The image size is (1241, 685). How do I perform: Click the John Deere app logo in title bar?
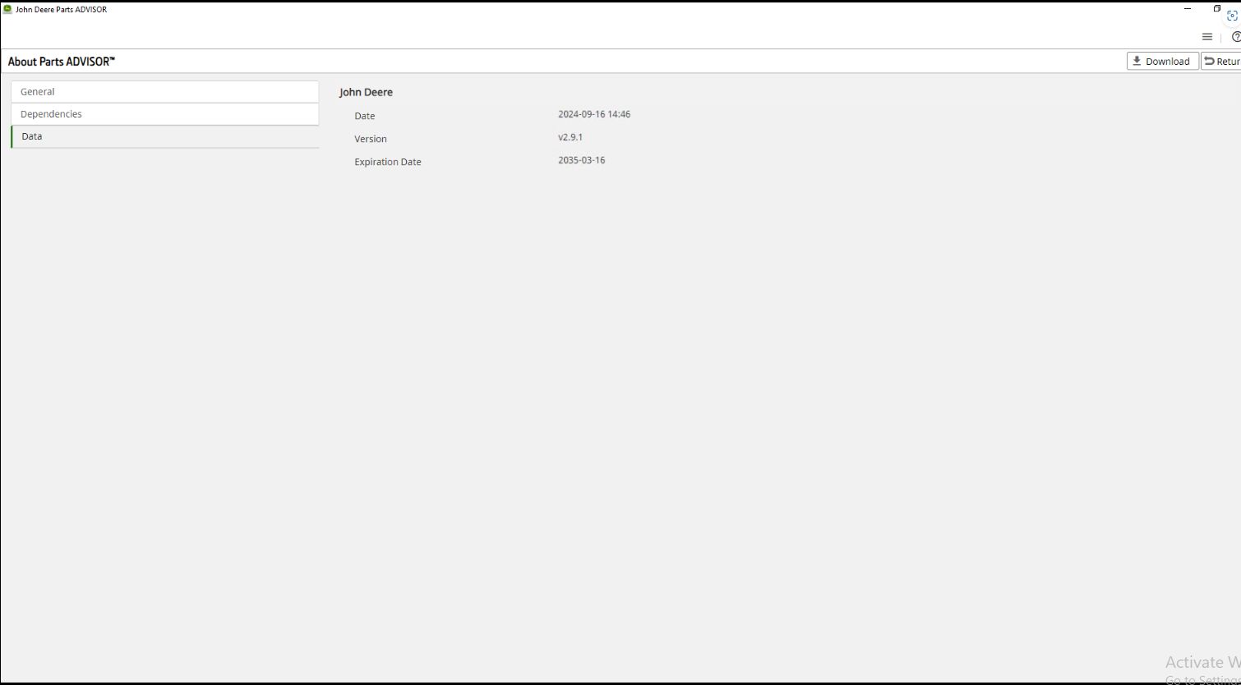pyautogui.click(x=7, y=10)
